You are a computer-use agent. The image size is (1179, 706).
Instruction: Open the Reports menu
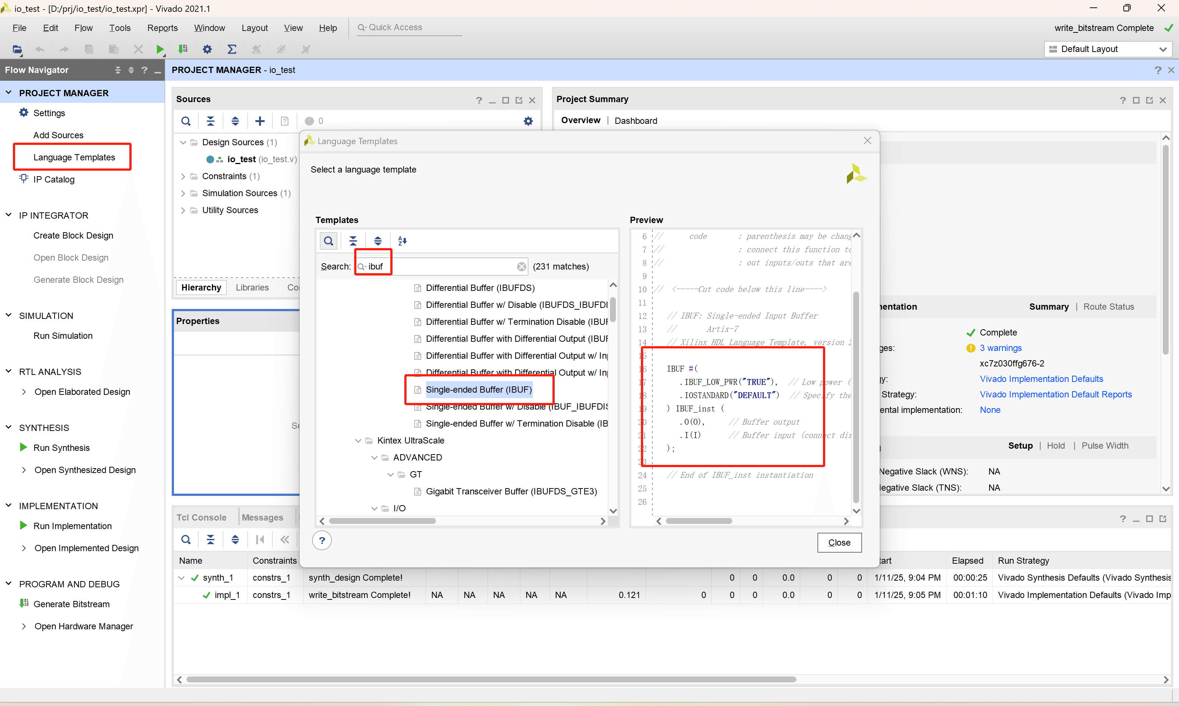(x=162, y=28)
